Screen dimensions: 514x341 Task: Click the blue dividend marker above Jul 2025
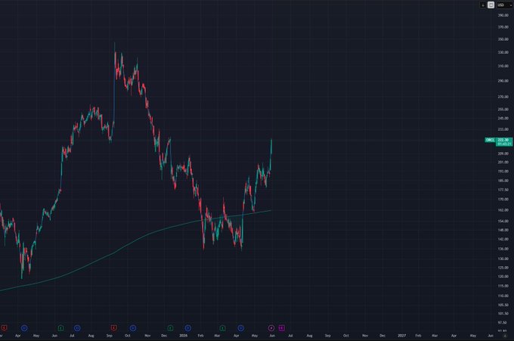click(x=77, y=327)
